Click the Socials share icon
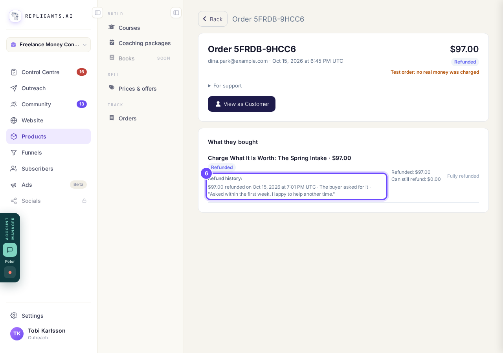The width and height of the screenshot is (503, 353). pyautogui.click(x=14, y=201)
